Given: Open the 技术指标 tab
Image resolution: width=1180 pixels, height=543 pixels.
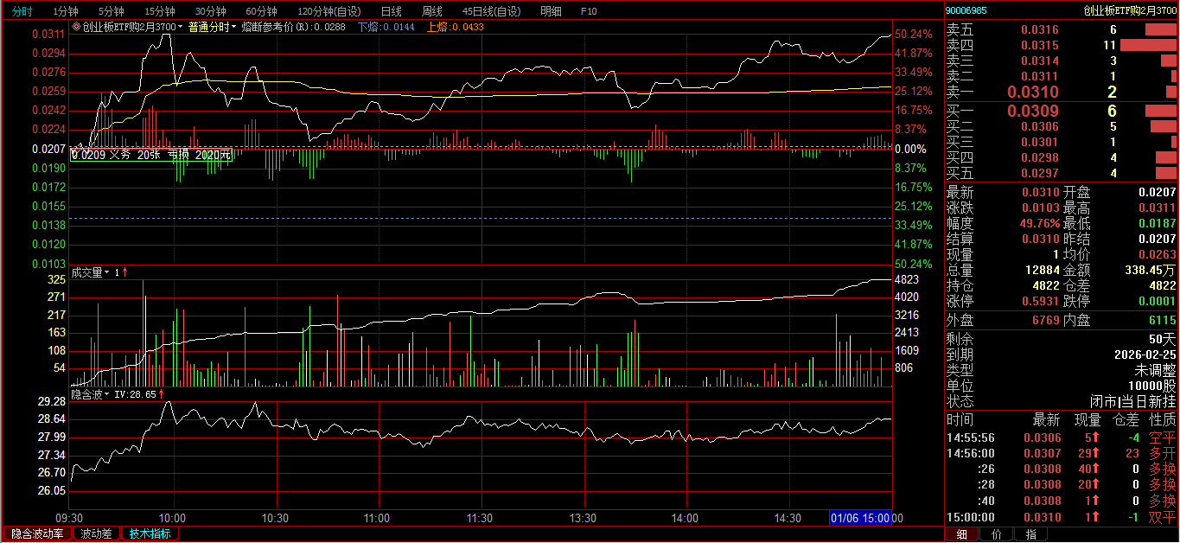Looking at the screenshot, I should point(150,533).
